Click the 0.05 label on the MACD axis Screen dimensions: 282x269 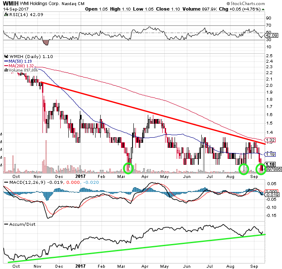[271, 183]
